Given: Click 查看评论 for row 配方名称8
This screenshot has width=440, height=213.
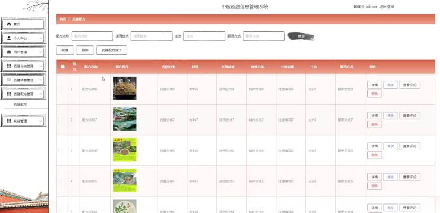Looking at the screenshot, I should 410,85.
